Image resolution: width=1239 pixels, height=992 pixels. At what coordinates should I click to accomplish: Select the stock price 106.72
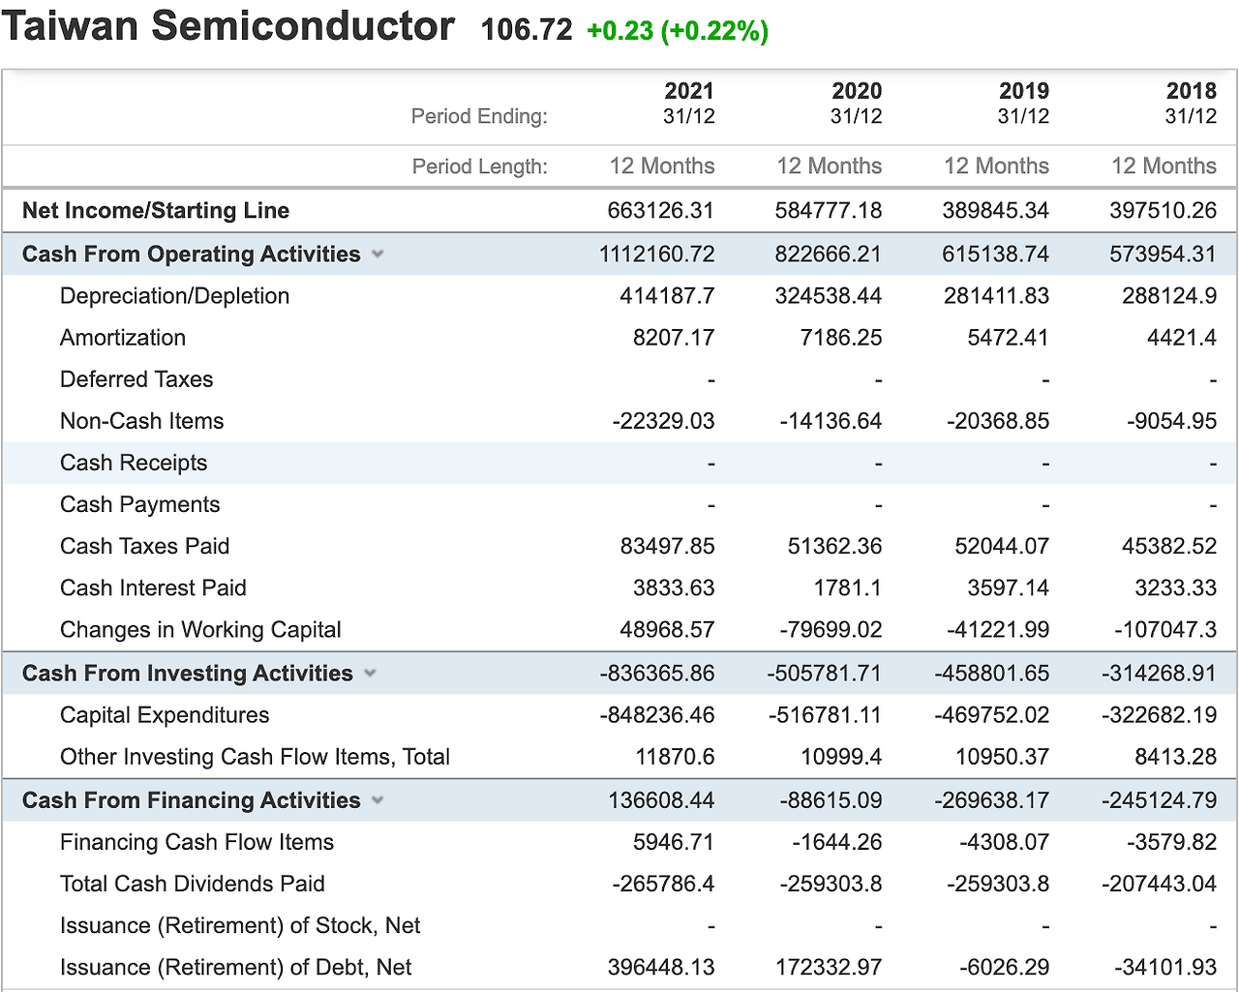(x=527, y=30)
